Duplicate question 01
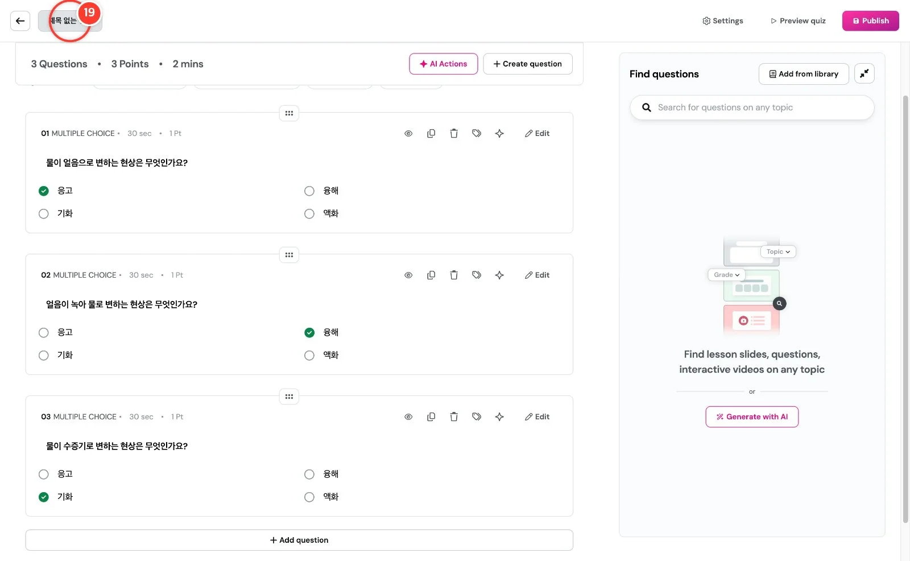This screenshot has width=910, height=561. pos(431,134)
